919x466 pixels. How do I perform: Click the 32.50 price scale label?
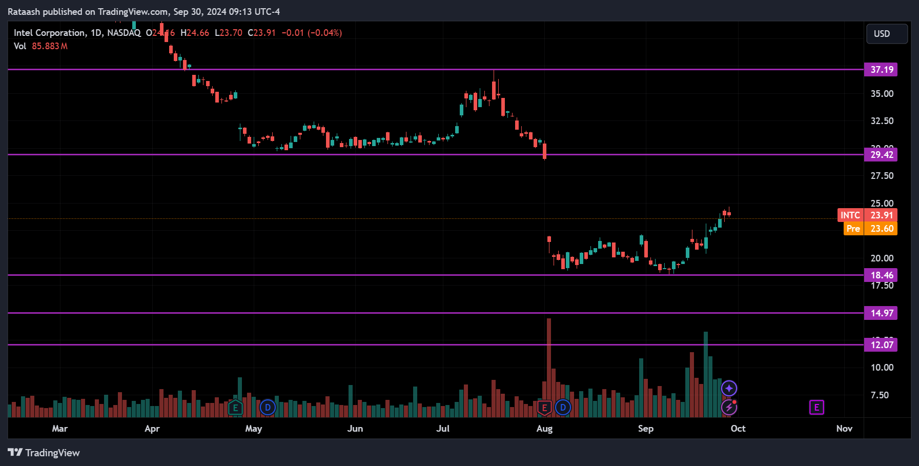882,121
